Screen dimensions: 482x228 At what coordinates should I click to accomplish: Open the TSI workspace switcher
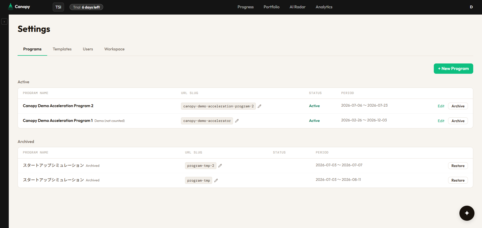(58, 7)
